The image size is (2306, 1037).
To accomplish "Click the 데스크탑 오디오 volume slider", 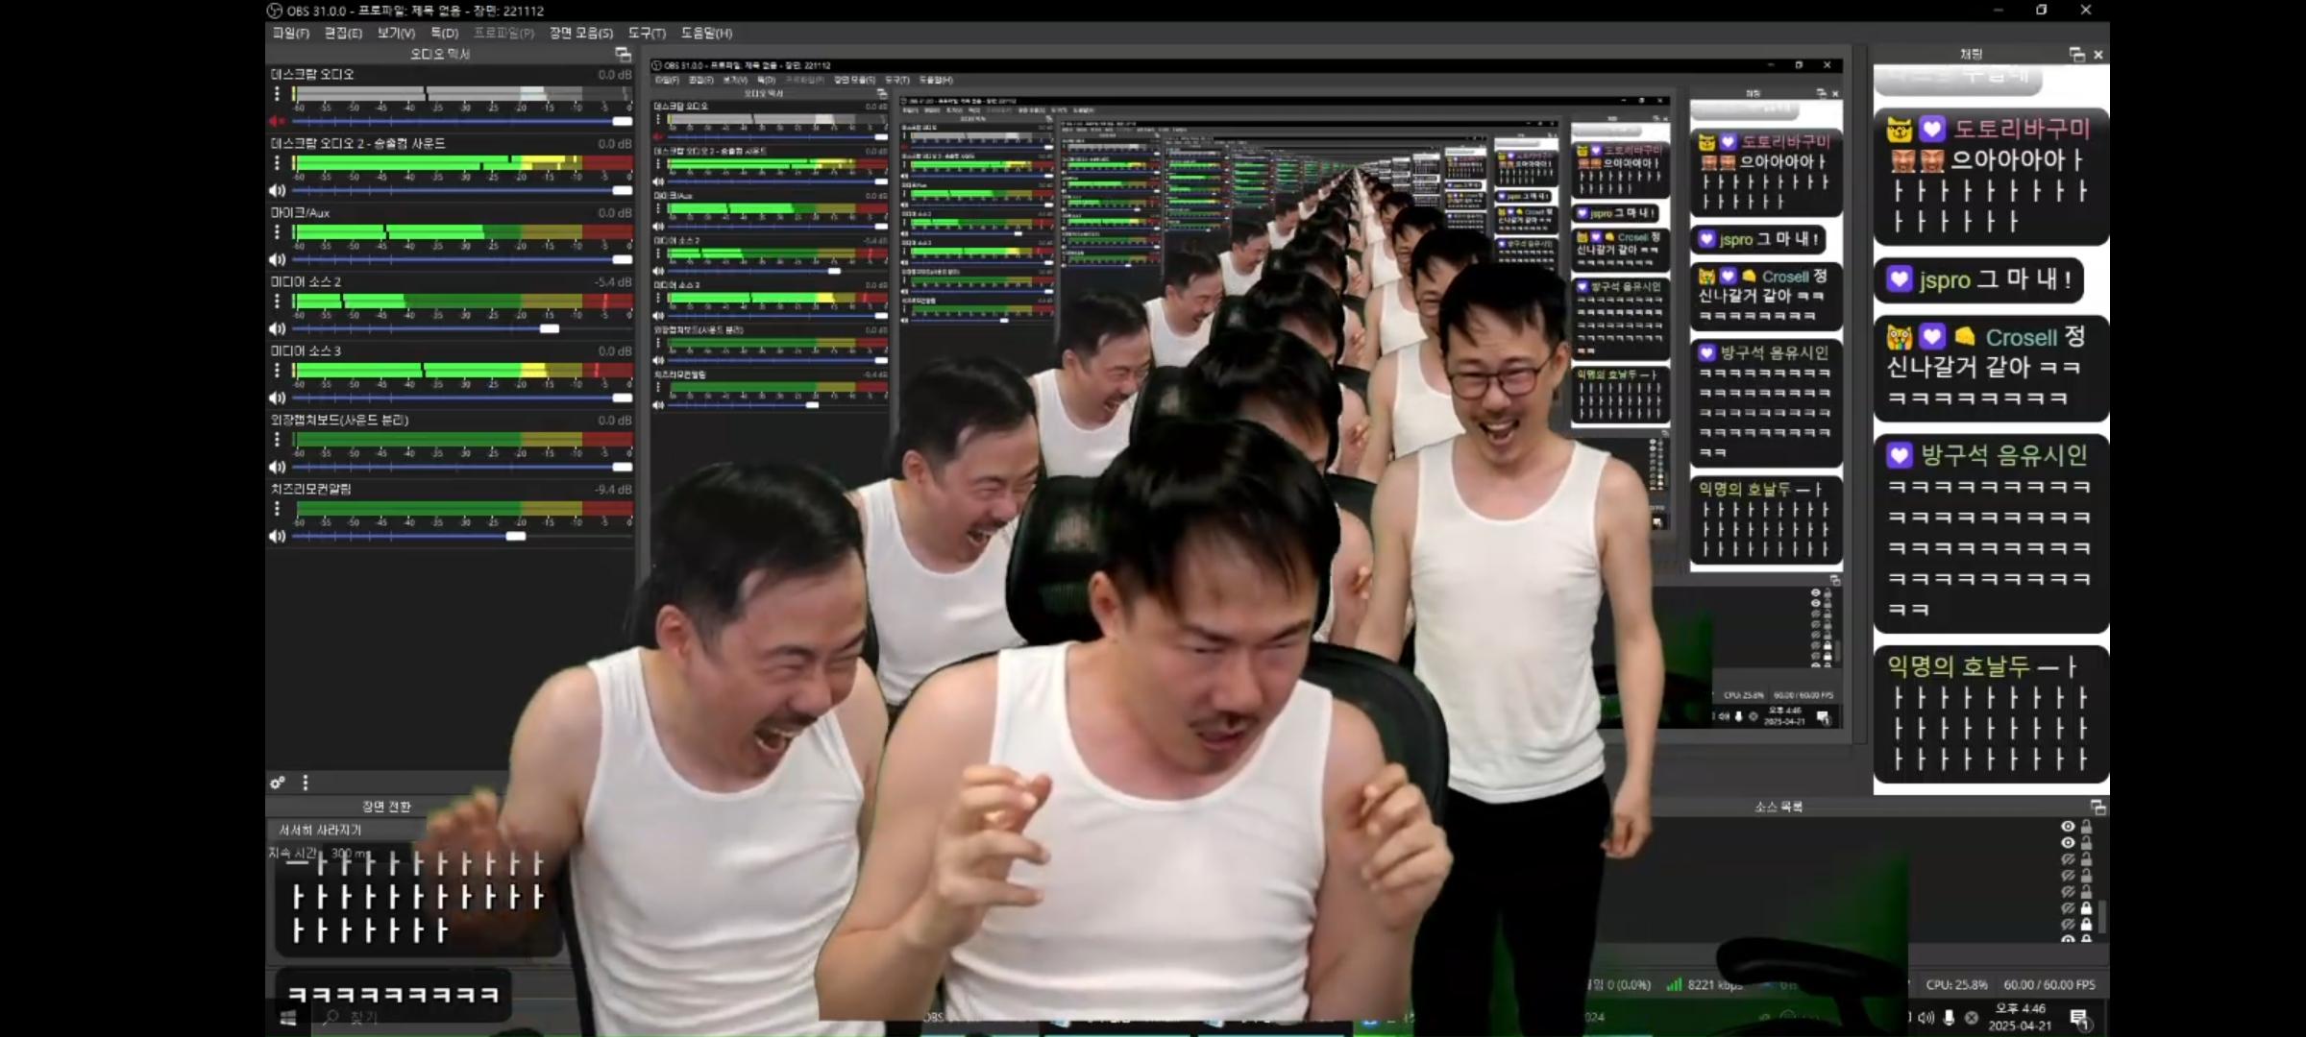I will [462, 121].
